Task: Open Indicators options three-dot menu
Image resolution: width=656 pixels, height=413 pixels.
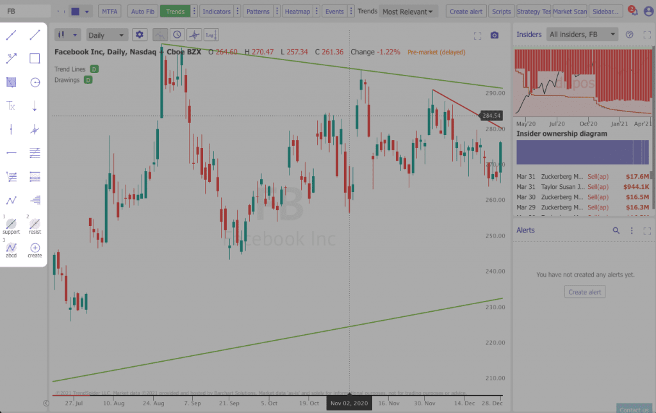Action: 238,12
